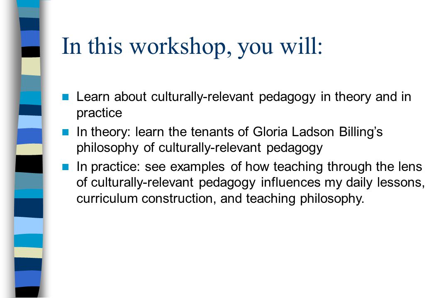
Task: Click the phrase "in theory and in" in first bullet
Action: point(366,97)
